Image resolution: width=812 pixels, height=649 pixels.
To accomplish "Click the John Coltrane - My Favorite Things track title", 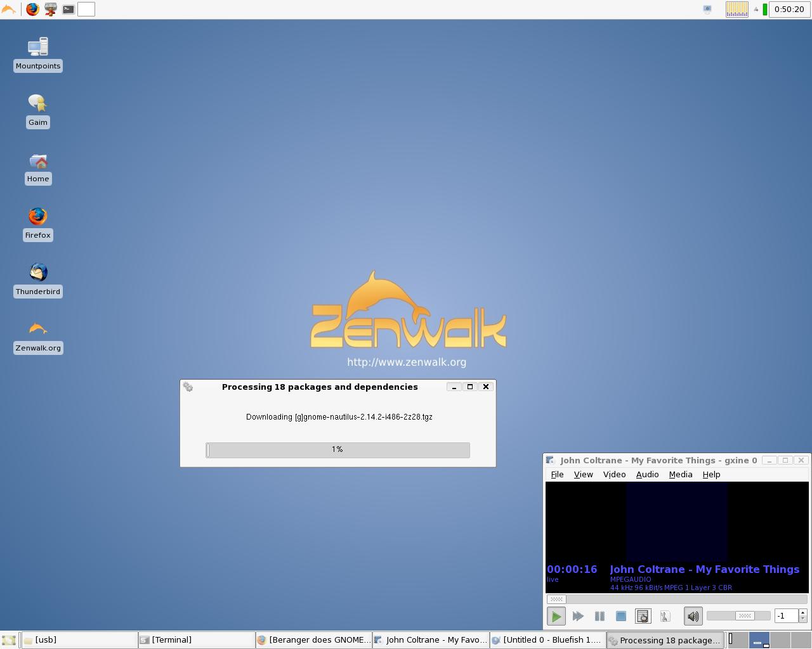I will [704, 569].
